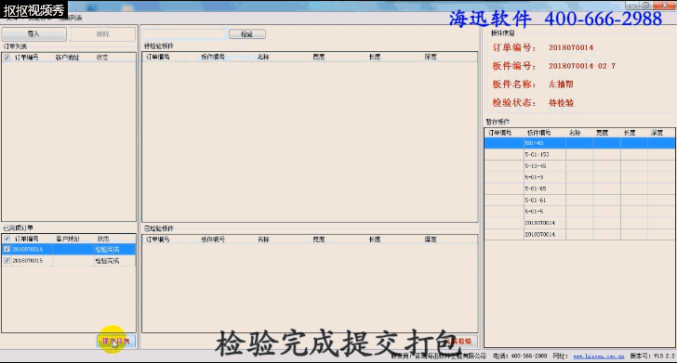The width and height of the screenshot is (677, 363).
Task: Sort 订单列表 by 订单编号 column header
Action: [x=26, y=57]
